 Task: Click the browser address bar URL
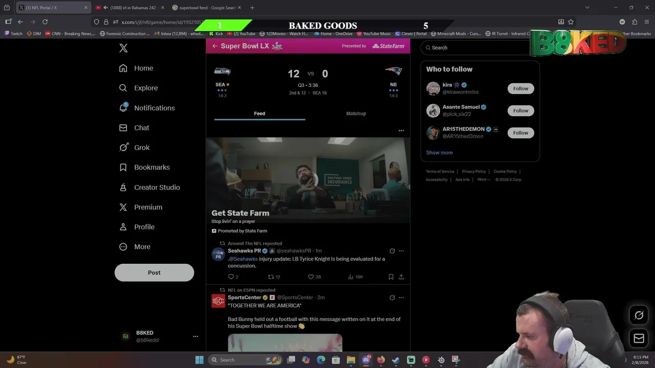[163, 22]
